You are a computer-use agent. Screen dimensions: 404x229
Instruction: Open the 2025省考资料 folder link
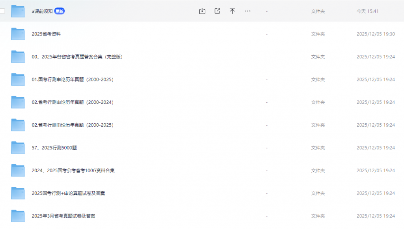46,34
